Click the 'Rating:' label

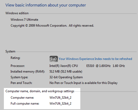pyautogui.click(x=15, y=58)
